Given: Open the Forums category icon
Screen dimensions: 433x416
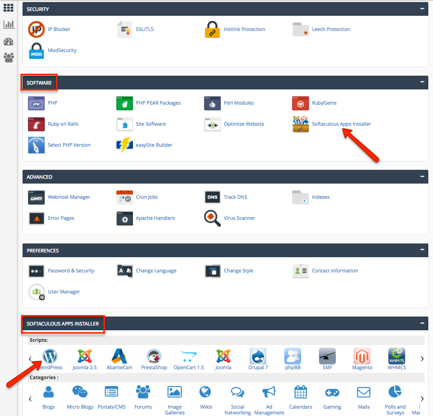Looking at the screenshot, I should [143, 392].
